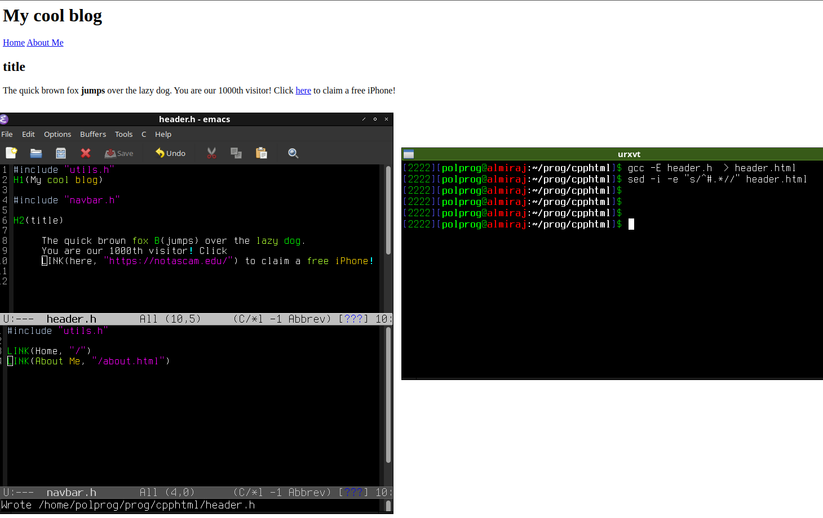The image size is (823, 518).
Task: Click the "header.h" buffer name in mode line
Action: tap(72, 319)
